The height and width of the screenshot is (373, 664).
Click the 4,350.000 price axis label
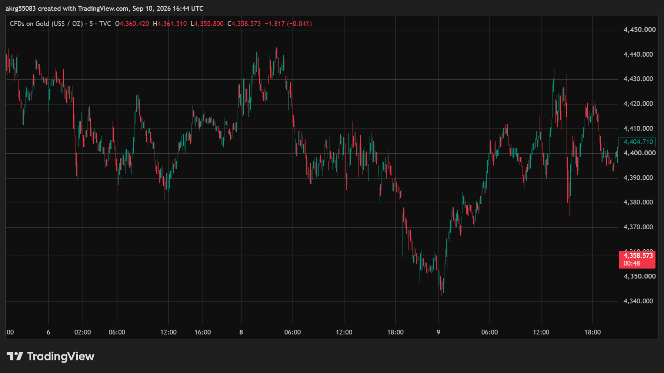640,276
